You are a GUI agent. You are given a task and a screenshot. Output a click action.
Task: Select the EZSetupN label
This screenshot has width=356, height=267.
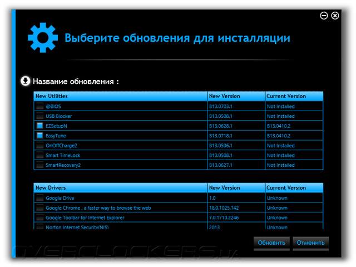(56, 126)
